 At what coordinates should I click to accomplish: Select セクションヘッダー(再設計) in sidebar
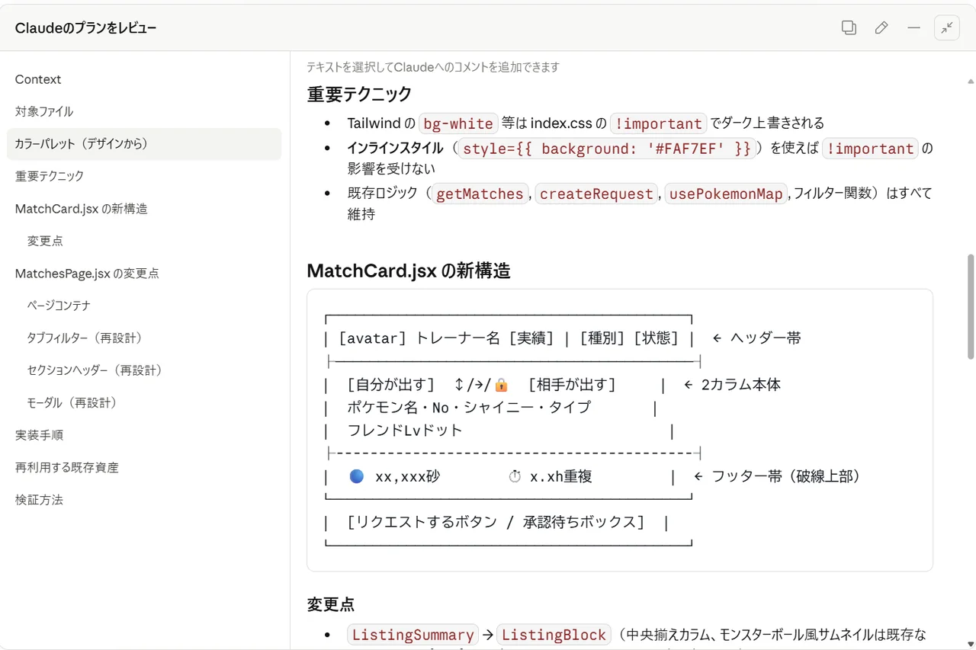pyautogui.click(x=95, y=370)
